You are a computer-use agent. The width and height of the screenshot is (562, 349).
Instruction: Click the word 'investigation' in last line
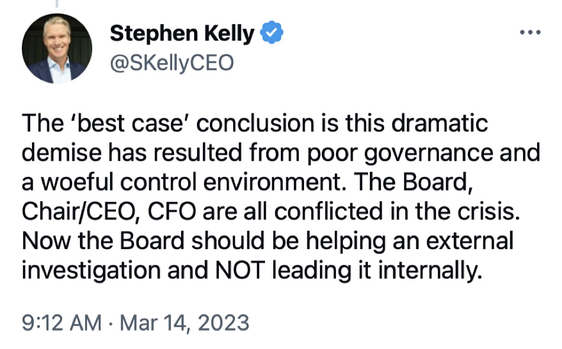[x=91, y=270]
